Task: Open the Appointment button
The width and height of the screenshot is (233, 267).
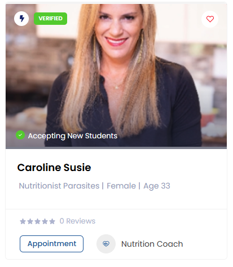Action: pos(51,244)
